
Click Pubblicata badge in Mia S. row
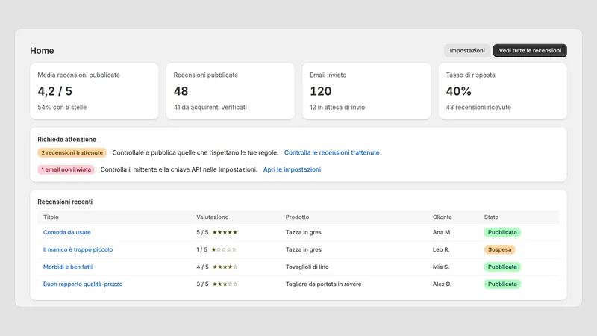[x=502, y=267]
